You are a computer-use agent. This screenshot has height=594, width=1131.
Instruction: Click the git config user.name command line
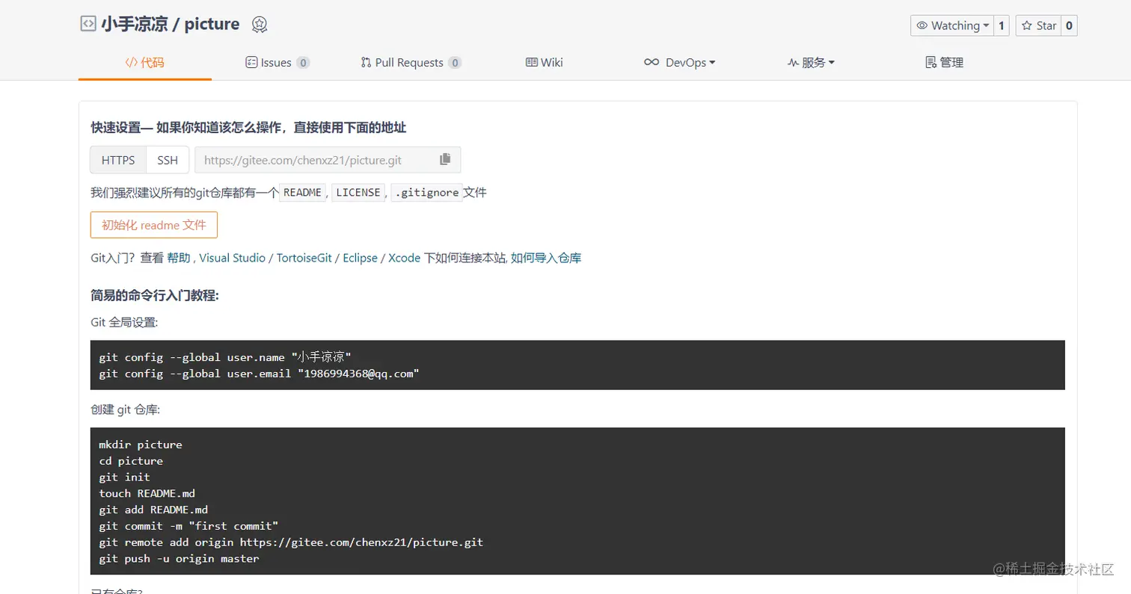[225, 357]
